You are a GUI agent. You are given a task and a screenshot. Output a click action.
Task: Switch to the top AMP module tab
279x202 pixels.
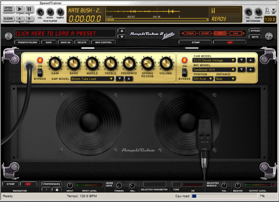(x=230, y=42)
